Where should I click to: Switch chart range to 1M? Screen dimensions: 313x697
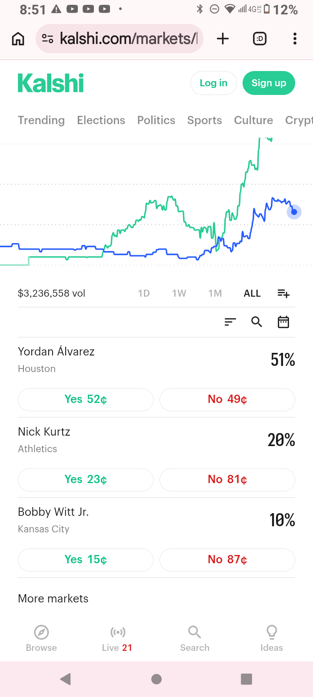(215, 294)
